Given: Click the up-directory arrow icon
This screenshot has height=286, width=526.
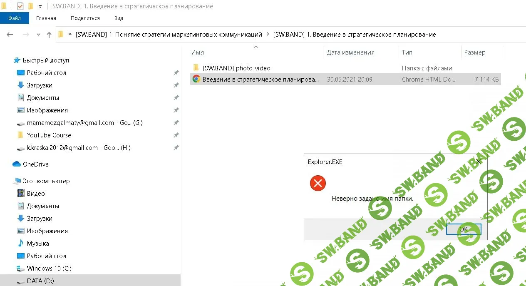Looking at the screenshot, I should pos(49,35).
